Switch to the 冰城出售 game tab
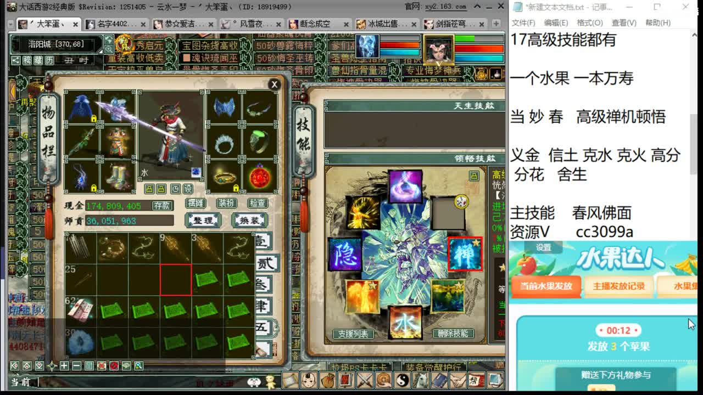This screenshot has width=703, height=395. (387, 24)
